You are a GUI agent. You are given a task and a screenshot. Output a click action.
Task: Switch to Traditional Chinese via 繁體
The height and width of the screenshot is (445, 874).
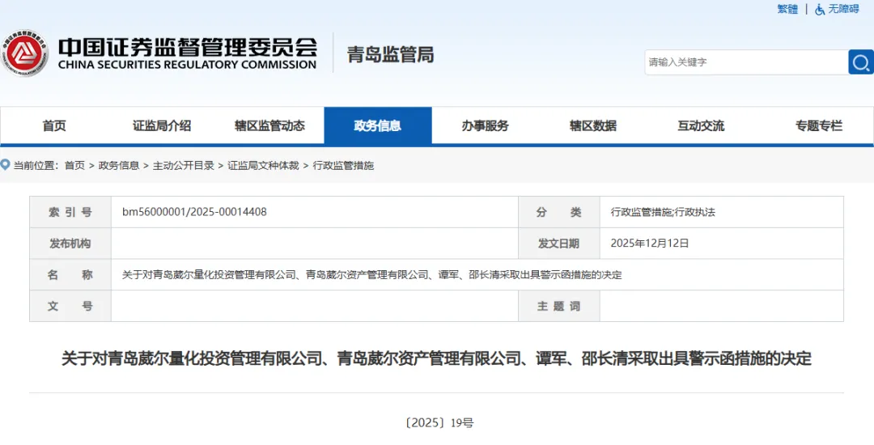[x=787, y=9]
